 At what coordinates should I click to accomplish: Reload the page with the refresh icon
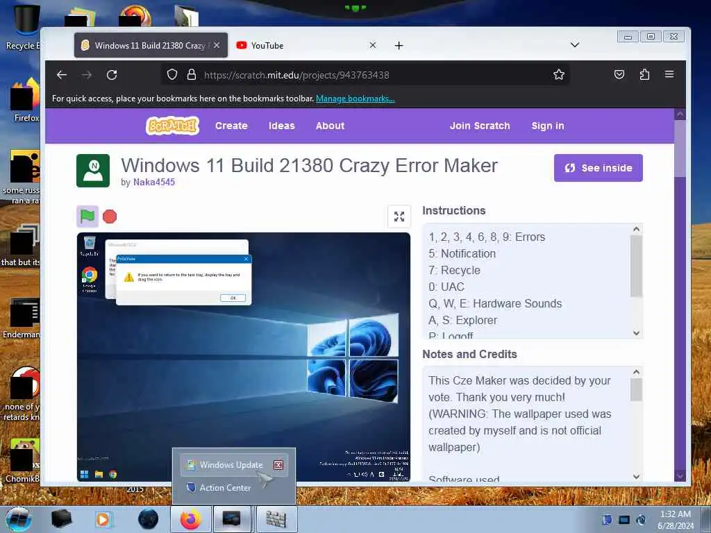click(x=112, y=75)
